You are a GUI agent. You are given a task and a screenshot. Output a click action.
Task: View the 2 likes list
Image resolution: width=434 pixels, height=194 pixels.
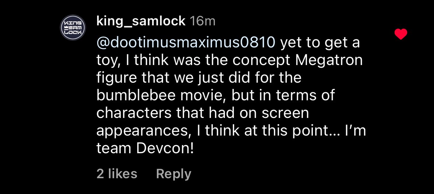(x=117, y=174)
